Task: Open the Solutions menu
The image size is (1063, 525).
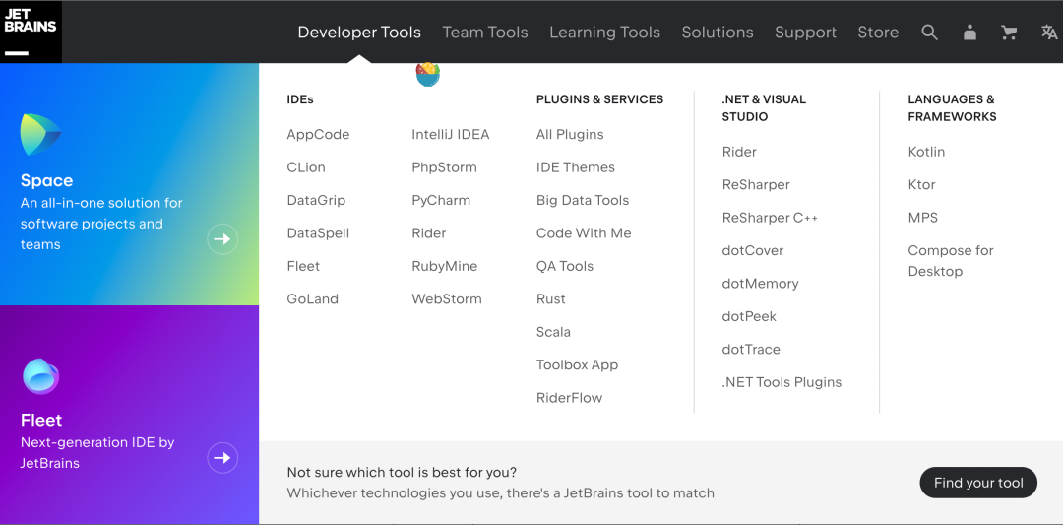Action: 718,33
